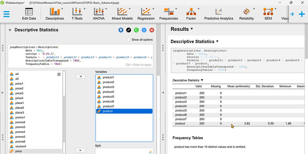308x154 pixels.
Task: Open the Mixed Models module menu
Action: pyautogui.click(x=122, y=14)
